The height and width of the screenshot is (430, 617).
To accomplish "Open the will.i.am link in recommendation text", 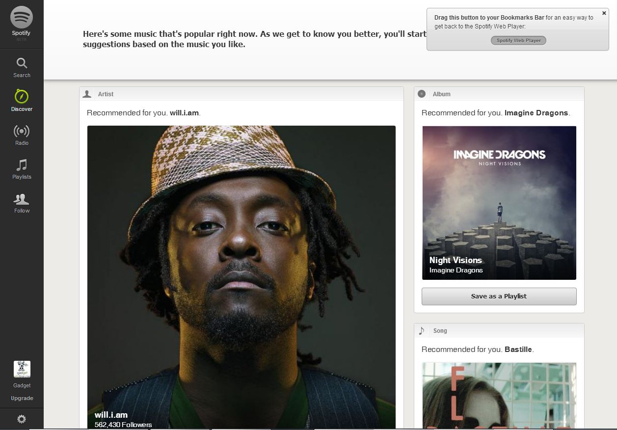I will 184,113.
